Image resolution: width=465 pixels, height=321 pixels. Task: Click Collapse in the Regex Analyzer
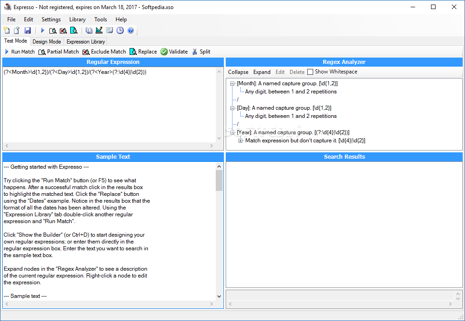[x=238, y=72]
